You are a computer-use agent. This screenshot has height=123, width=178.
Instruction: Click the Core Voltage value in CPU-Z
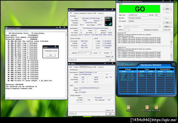99,25
